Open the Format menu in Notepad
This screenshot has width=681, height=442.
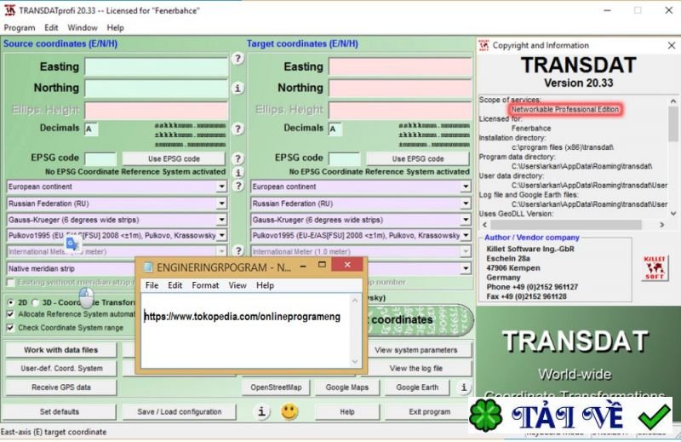205,285
